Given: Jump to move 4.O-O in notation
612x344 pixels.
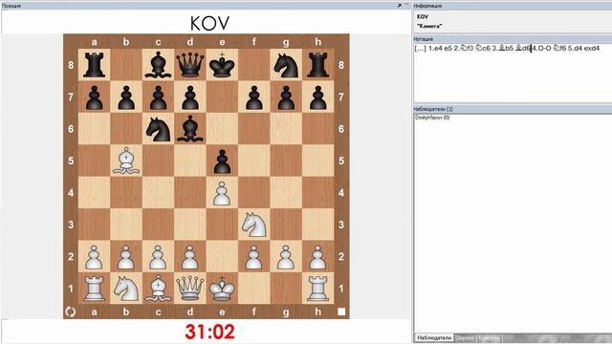Looking at the screenshot, I should pos(542,49).
